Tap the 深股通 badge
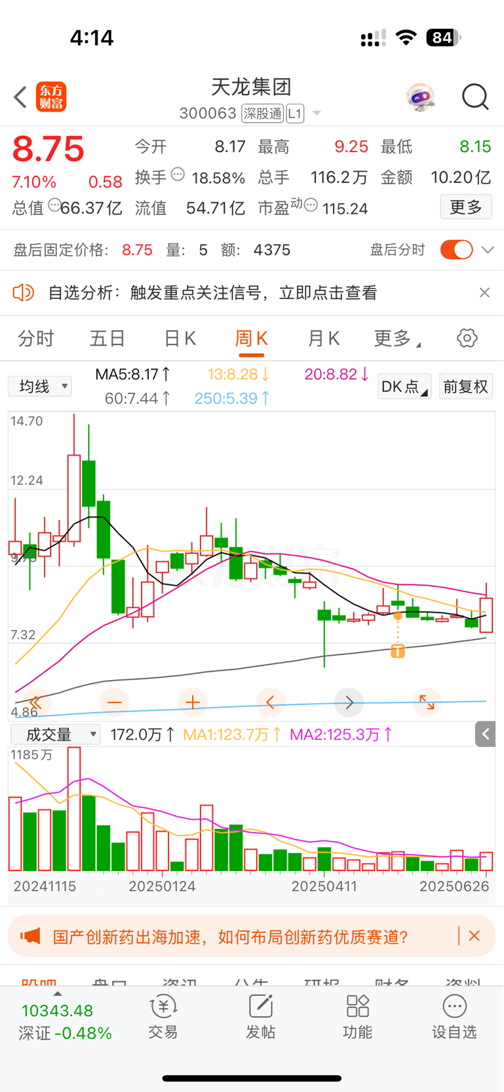Screen dimensions: 504x1092 point(262,113)
